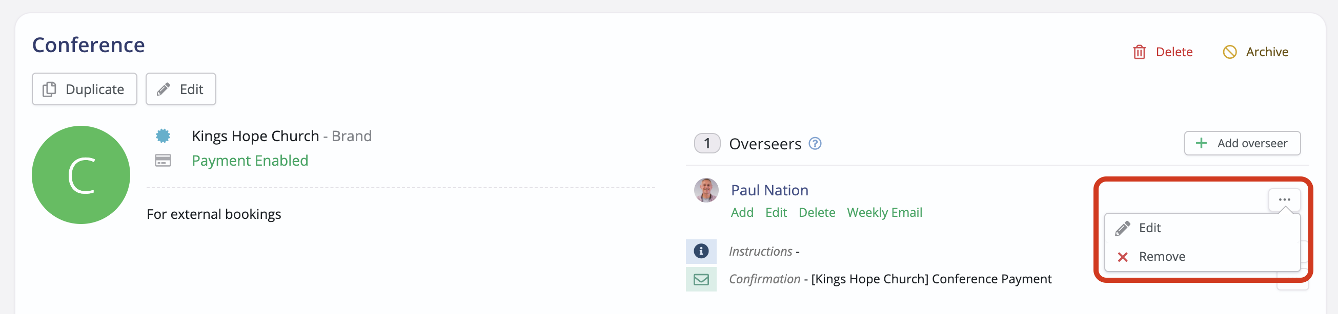Click the Weekly Email link
The width and height of the screenshot is (1338, 314).
[884, 212]
